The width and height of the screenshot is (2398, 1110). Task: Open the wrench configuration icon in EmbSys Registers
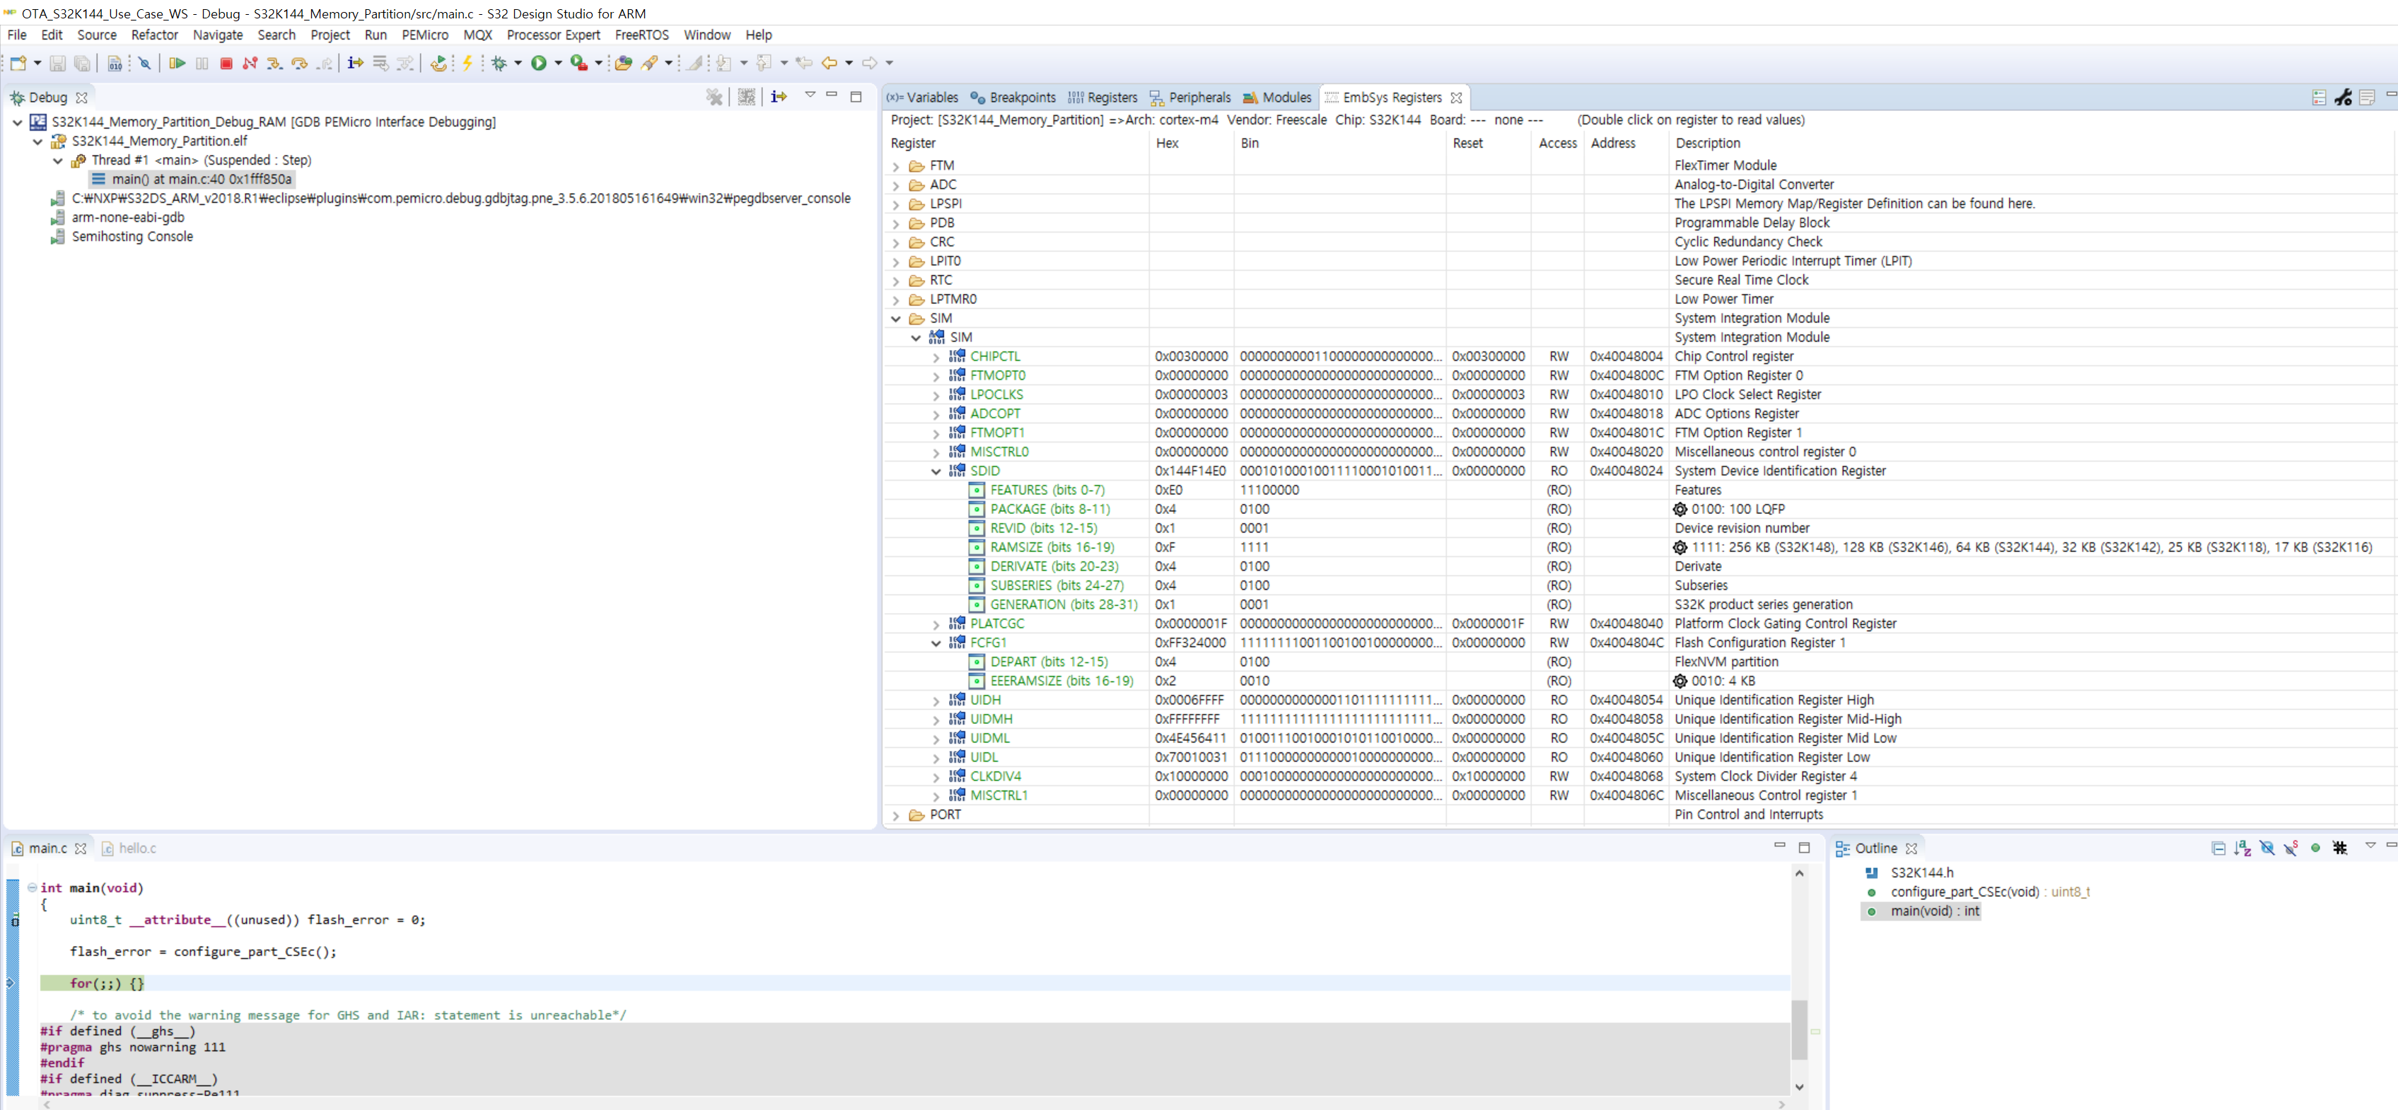2342,98
